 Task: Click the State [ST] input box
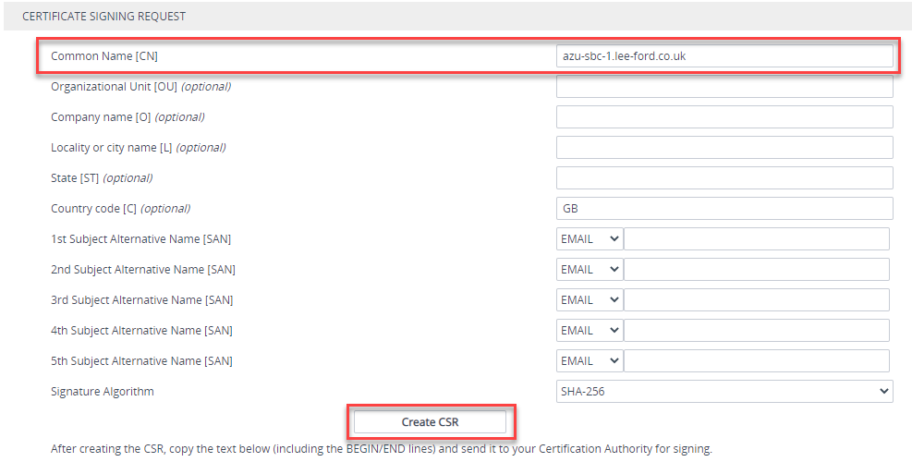(x=724, y=178)
